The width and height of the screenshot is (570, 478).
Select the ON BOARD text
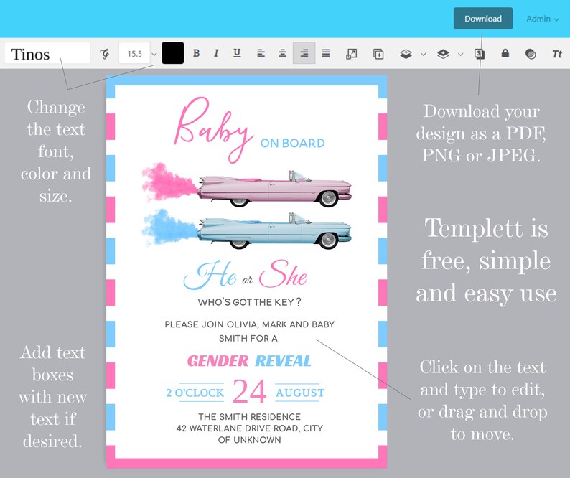pos(292,144)
